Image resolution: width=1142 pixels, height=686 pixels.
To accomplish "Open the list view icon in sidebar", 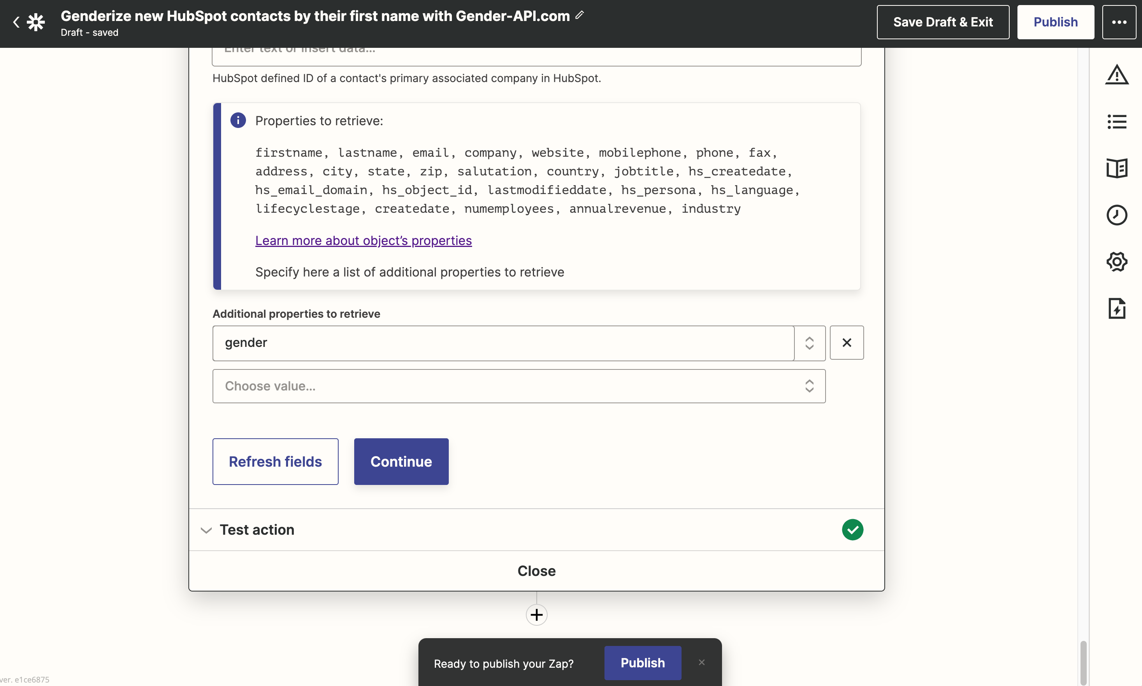I will (1116, 121).
